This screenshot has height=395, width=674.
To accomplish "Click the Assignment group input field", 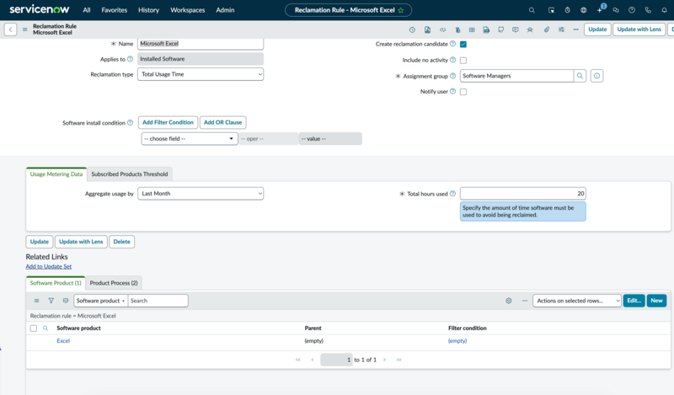I will (516, 76).
